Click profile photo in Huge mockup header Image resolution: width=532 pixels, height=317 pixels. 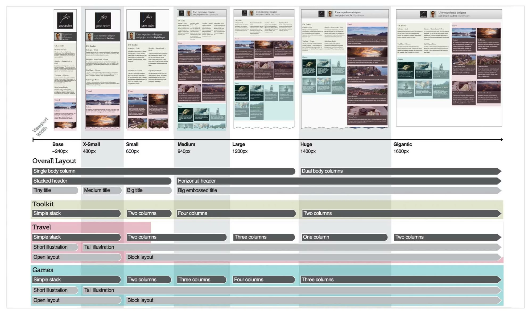coord(330,14)
